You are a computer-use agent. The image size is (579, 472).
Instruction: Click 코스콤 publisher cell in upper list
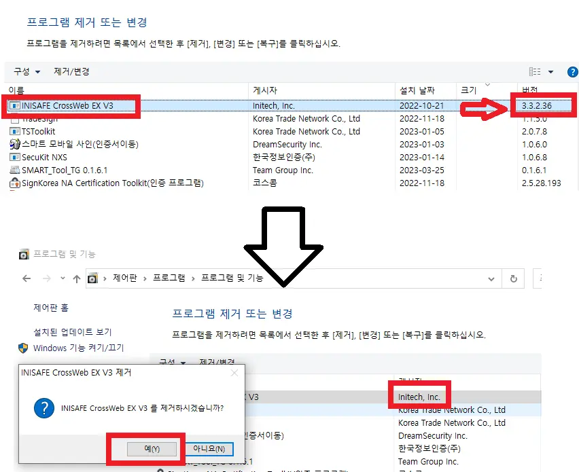point(265,183)
